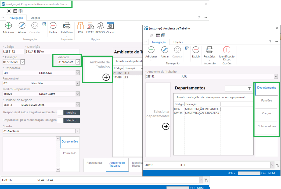Screen dimensions: 281x189
Task: Expand the Validade date dropdown
Action: click(x=78, y=62)
